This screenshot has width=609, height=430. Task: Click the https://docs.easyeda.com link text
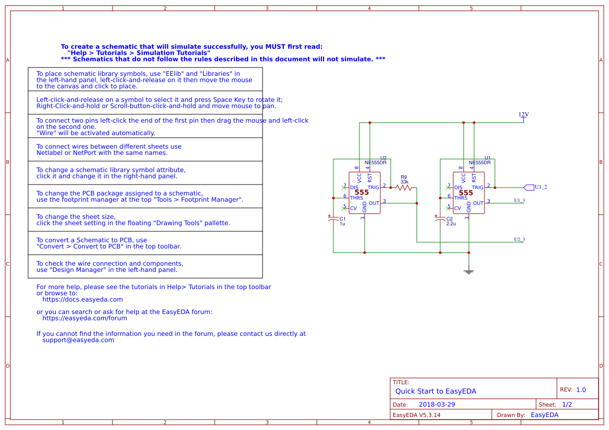click(x=82, y=299)
